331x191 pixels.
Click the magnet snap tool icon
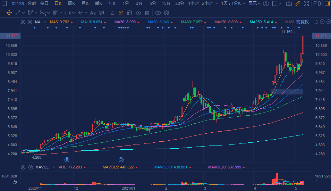pos(121,13)
